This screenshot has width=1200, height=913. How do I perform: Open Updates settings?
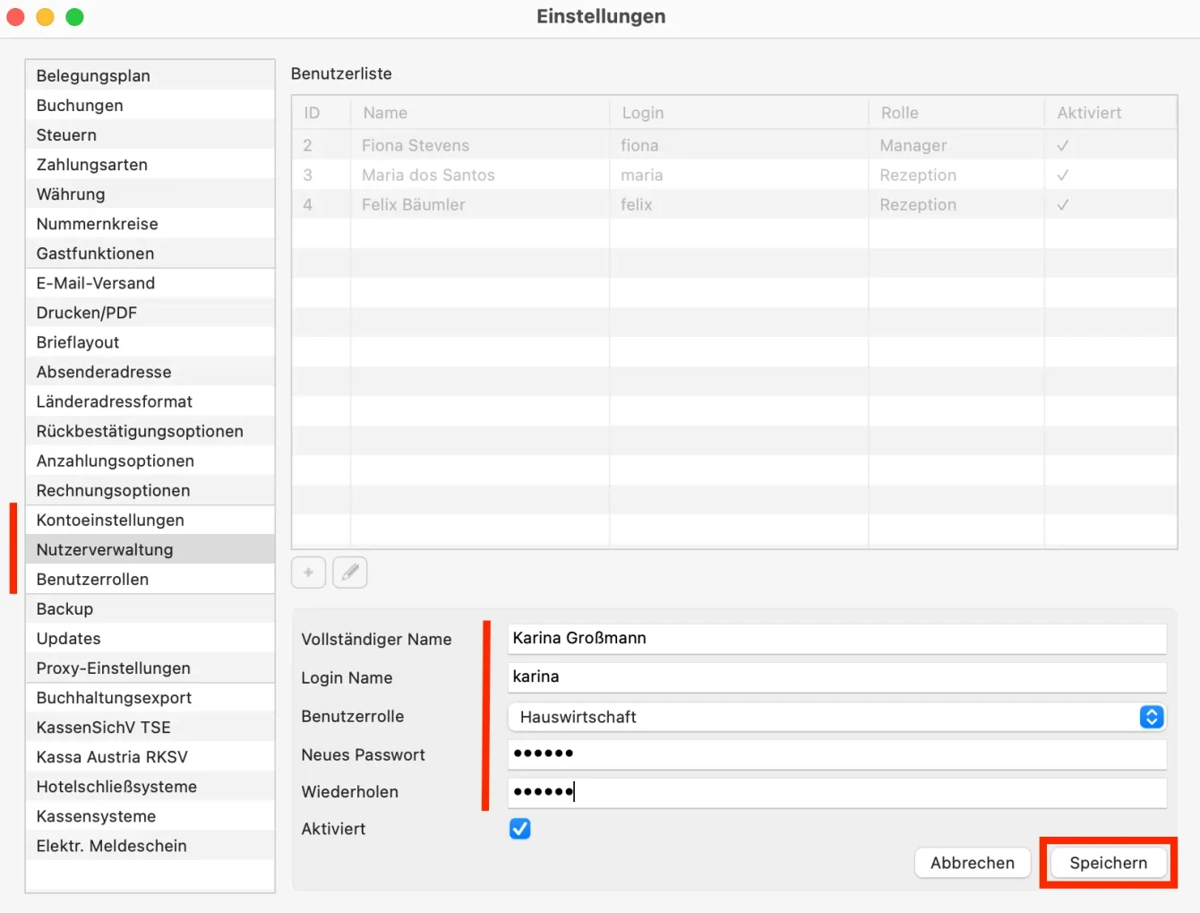(x=150, y=637)
